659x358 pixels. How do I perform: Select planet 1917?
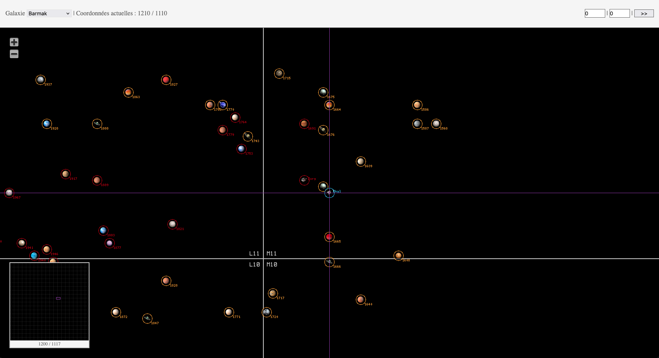[x=66, y=174]
